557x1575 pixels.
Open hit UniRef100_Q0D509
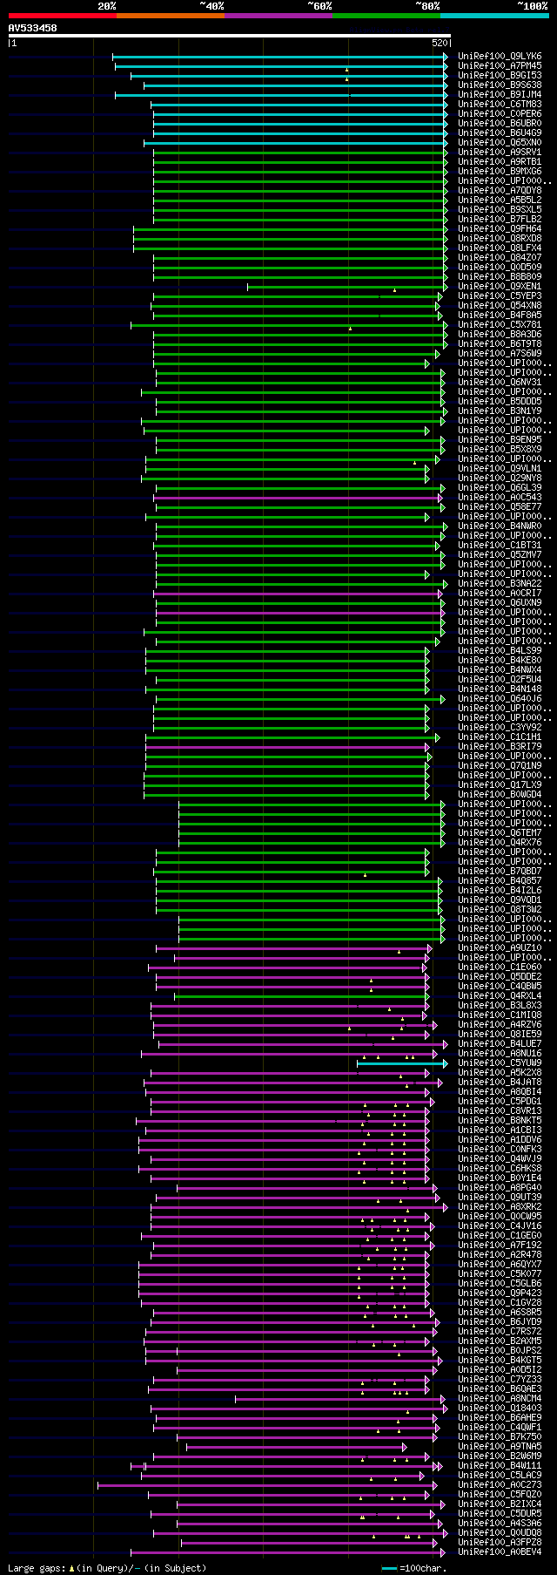coord(500,268)
